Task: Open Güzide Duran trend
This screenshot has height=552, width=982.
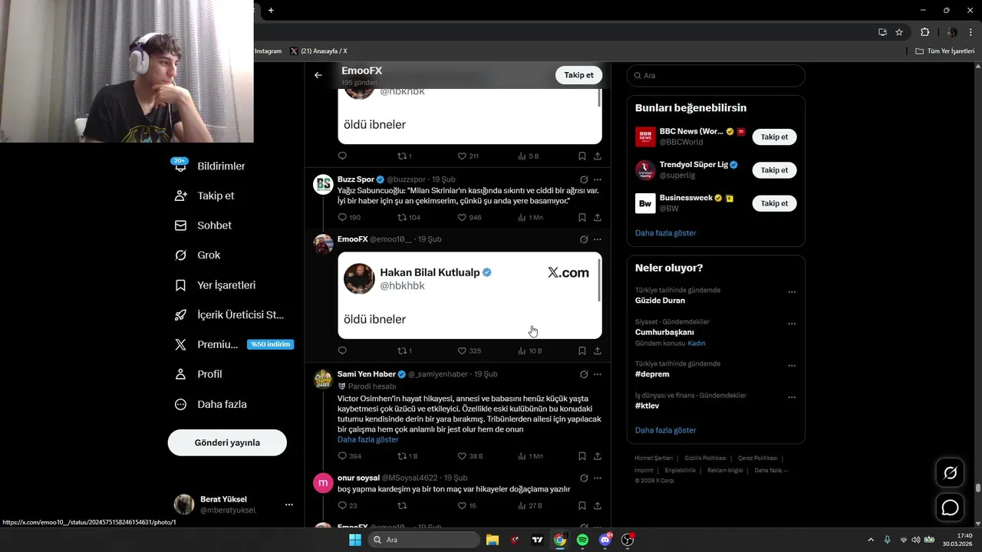Action: click(660, 301)
